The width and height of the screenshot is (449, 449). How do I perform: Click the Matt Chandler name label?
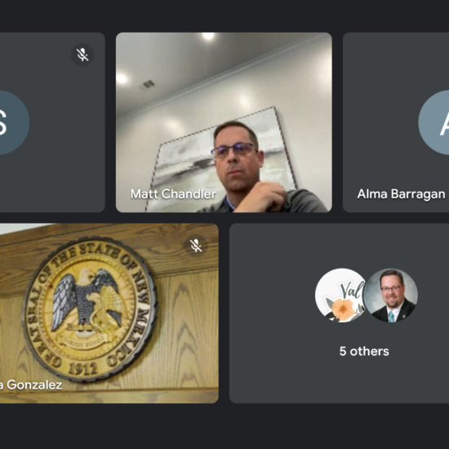click(173, 194)
